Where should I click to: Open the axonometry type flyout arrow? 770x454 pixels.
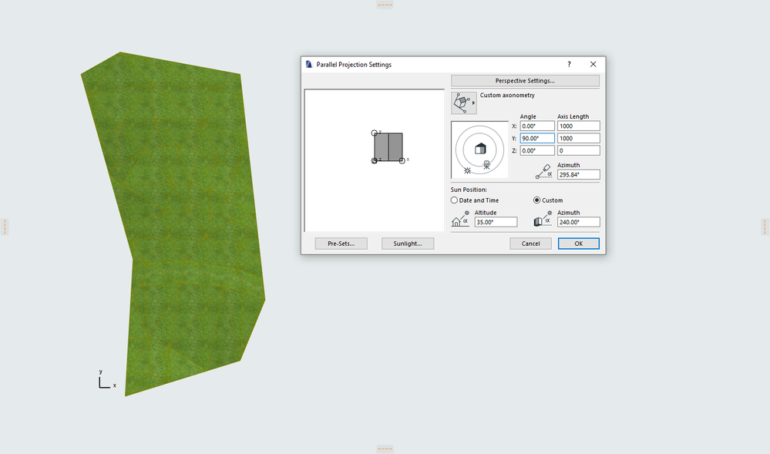click(x=473, y=102)
